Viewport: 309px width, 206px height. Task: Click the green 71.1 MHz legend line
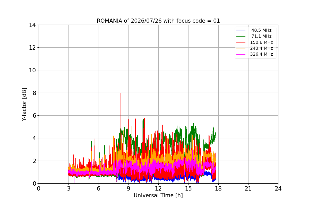coord(241,36)
